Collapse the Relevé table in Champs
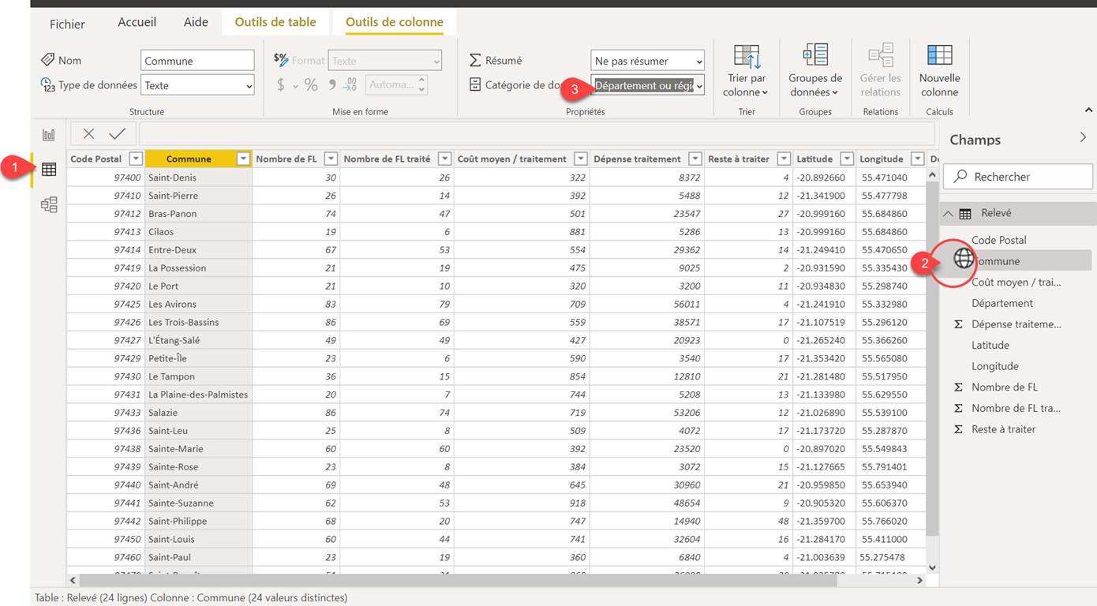This screenshot has height=606, width=1097. [949, 213]
